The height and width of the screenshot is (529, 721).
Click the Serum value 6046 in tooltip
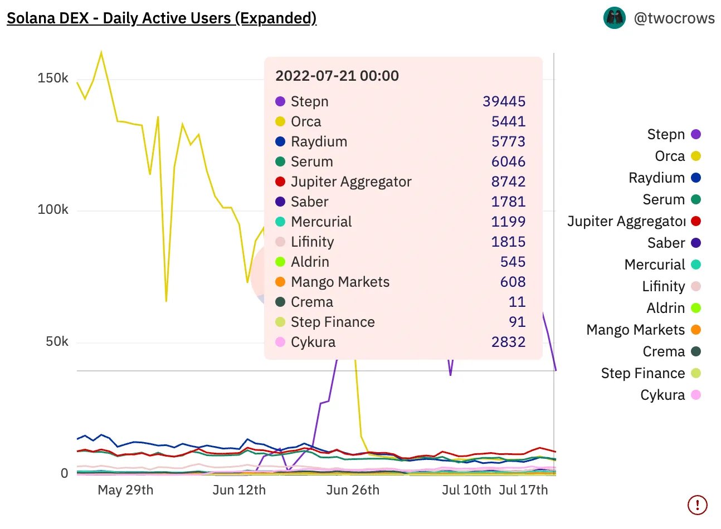[508, 161]
